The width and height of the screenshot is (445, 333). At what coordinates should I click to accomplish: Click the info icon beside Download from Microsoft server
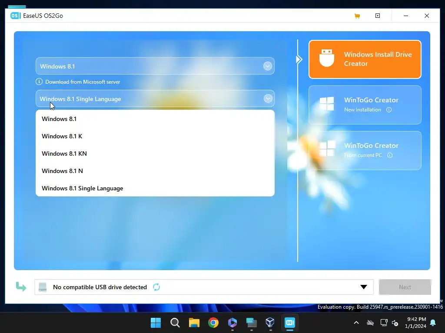coord(39,82)
